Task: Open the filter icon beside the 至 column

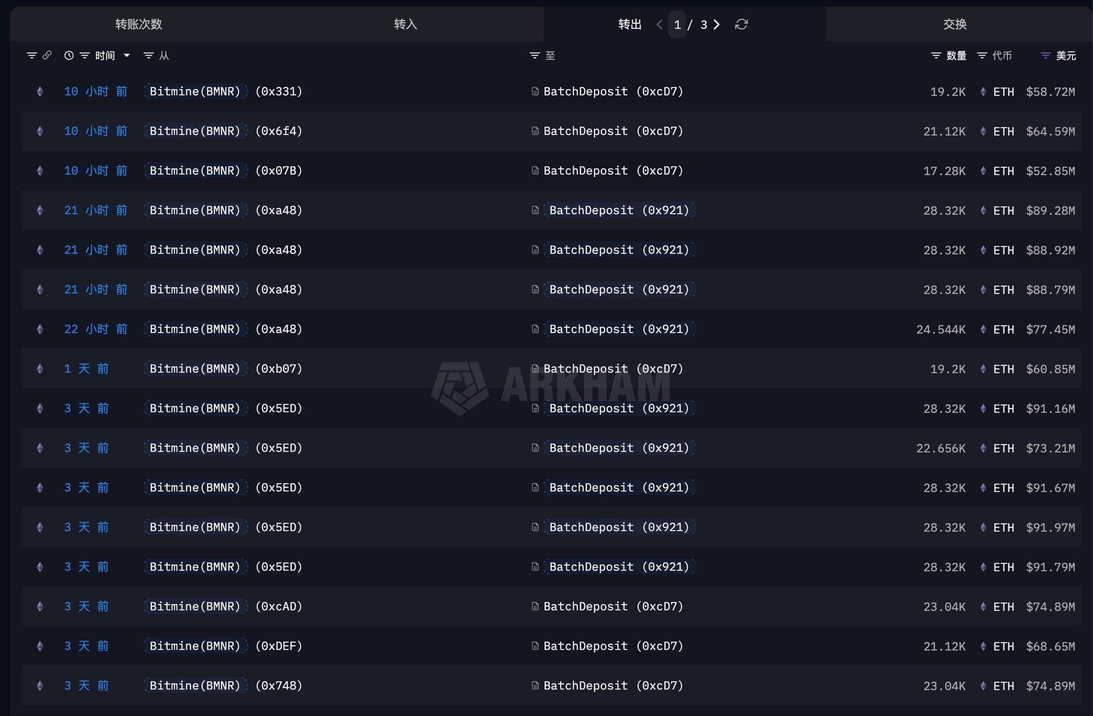Action: point(534,55)
